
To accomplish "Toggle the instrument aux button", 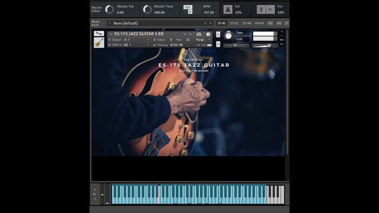I will click(x=282, y=40).
